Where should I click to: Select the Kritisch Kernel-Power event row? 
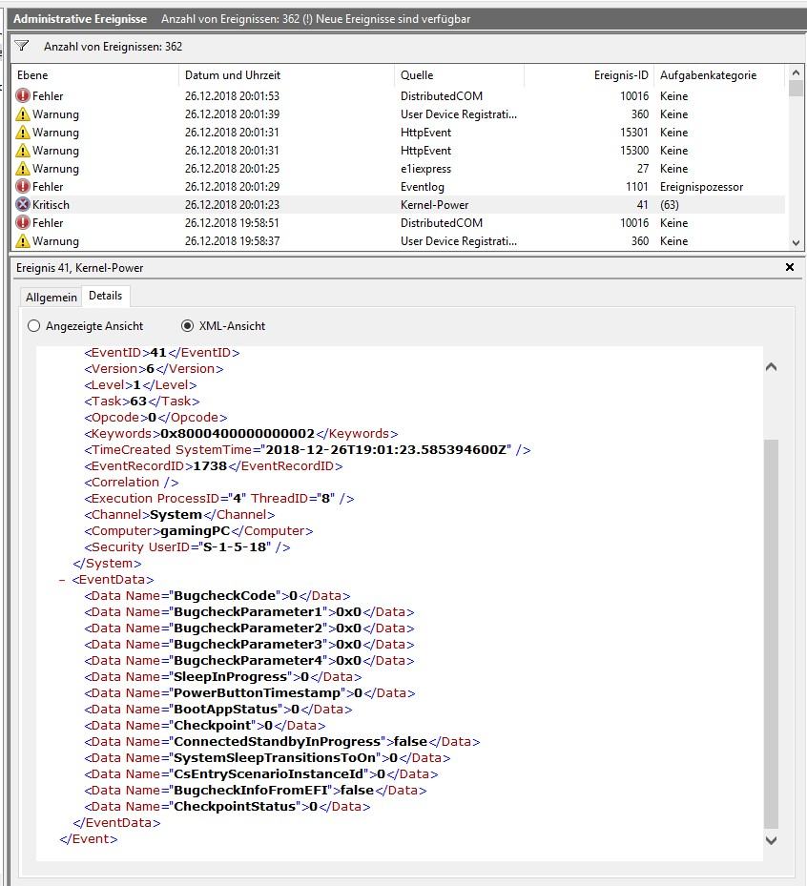399,204
